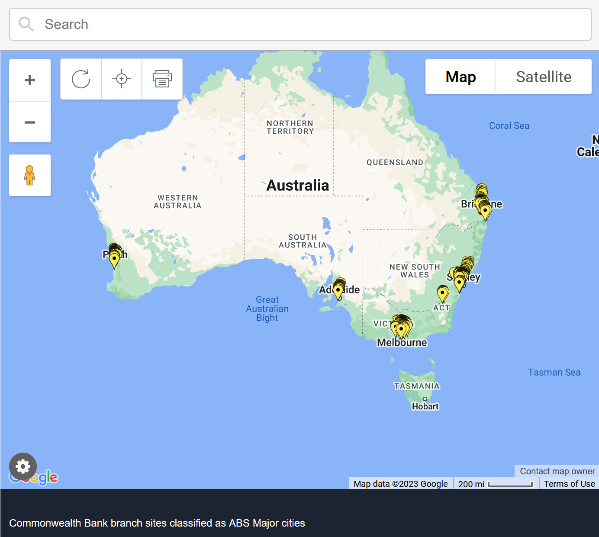
Task: Click the front yellow marker at Adelaide
Action: (338, 292)
